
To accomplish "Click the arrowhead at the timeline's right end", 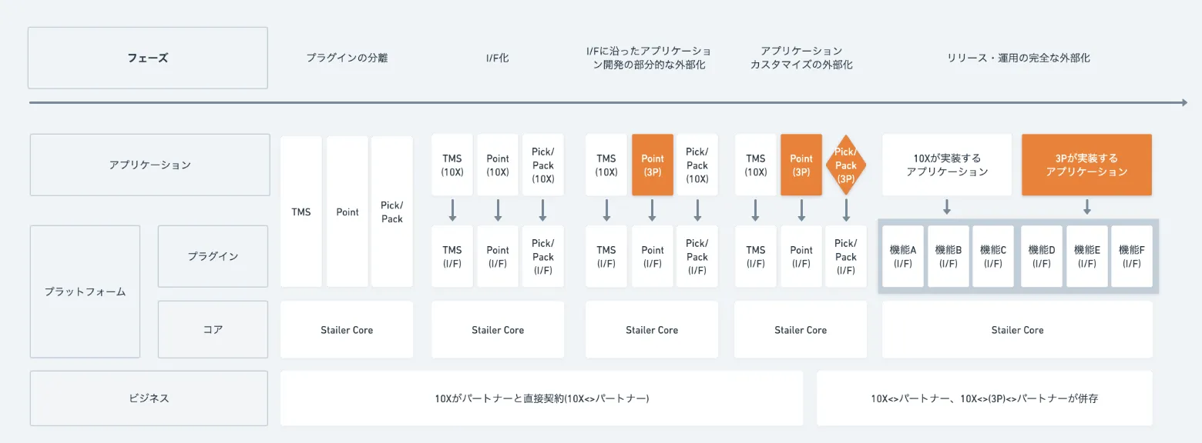I will pos(1182,102).
